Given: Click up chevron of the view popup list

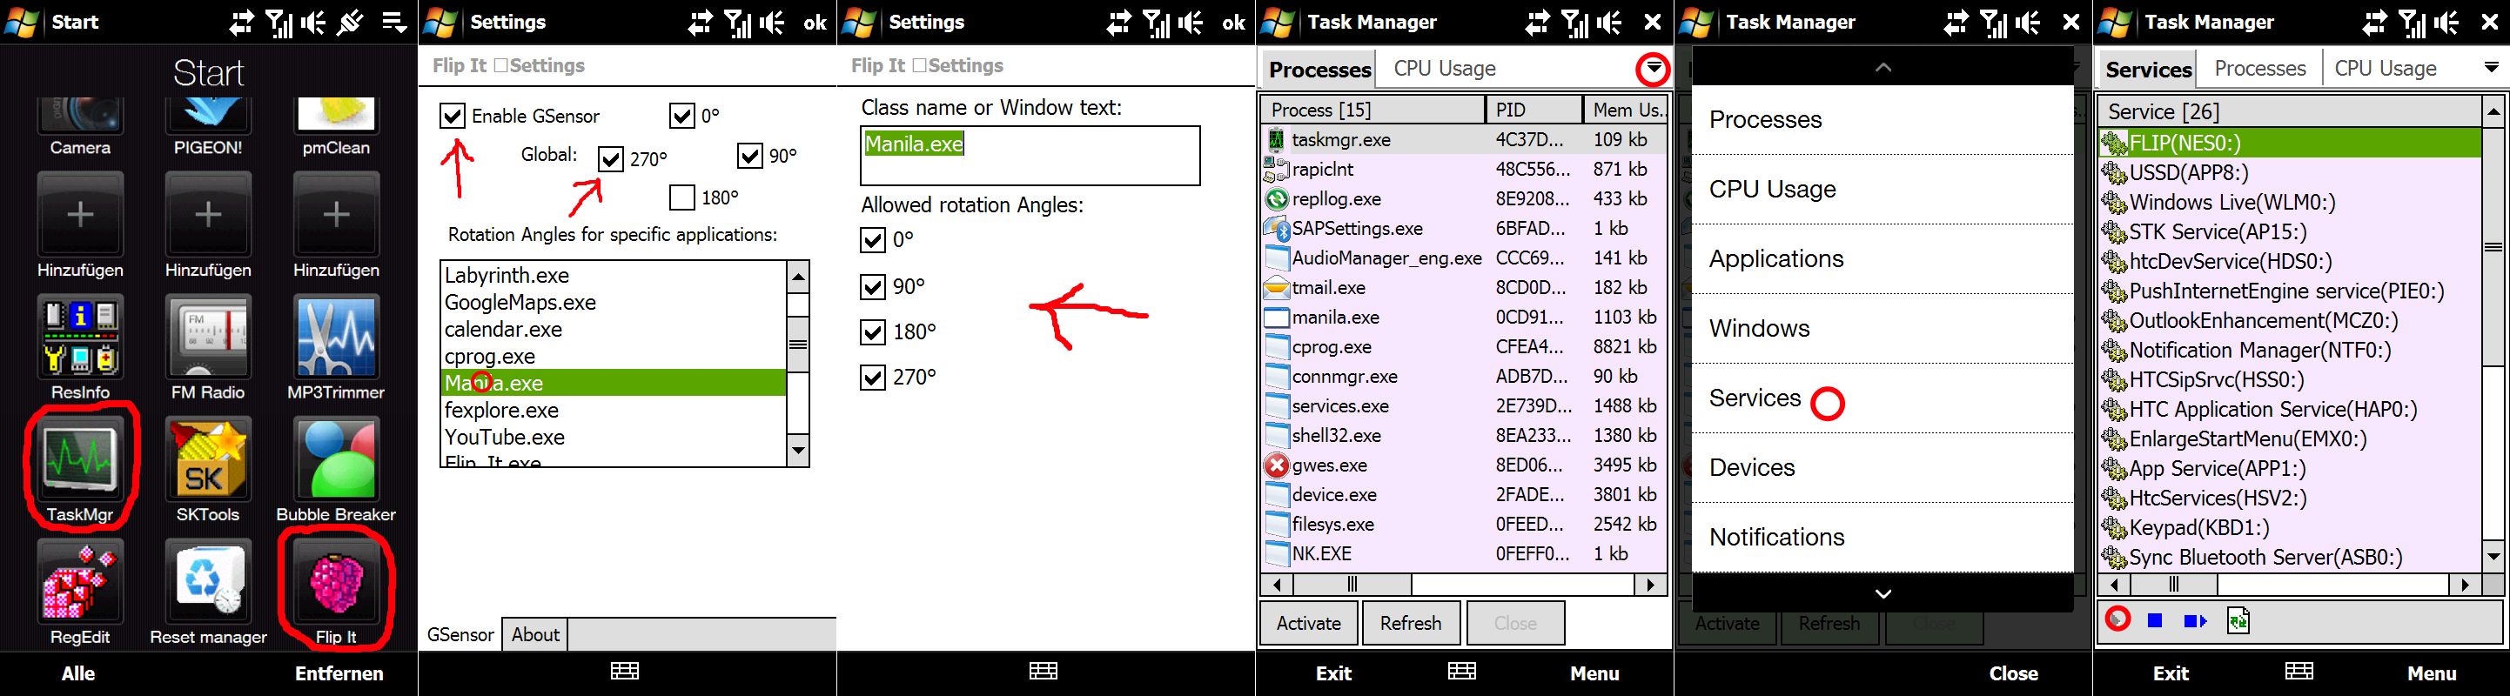Looking at the screenshot, I should 1883,67.
